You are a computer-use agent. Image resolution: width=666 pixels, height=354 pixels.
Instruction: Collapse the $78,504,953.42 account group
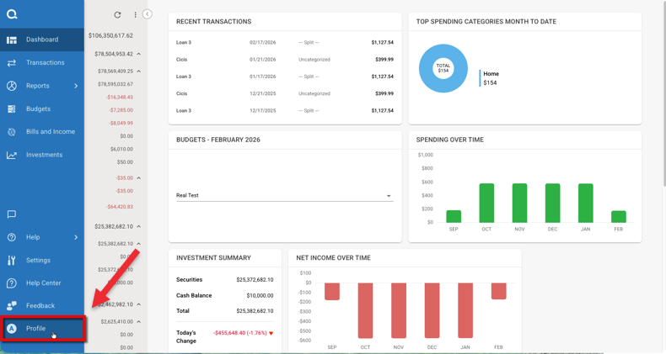139,54
